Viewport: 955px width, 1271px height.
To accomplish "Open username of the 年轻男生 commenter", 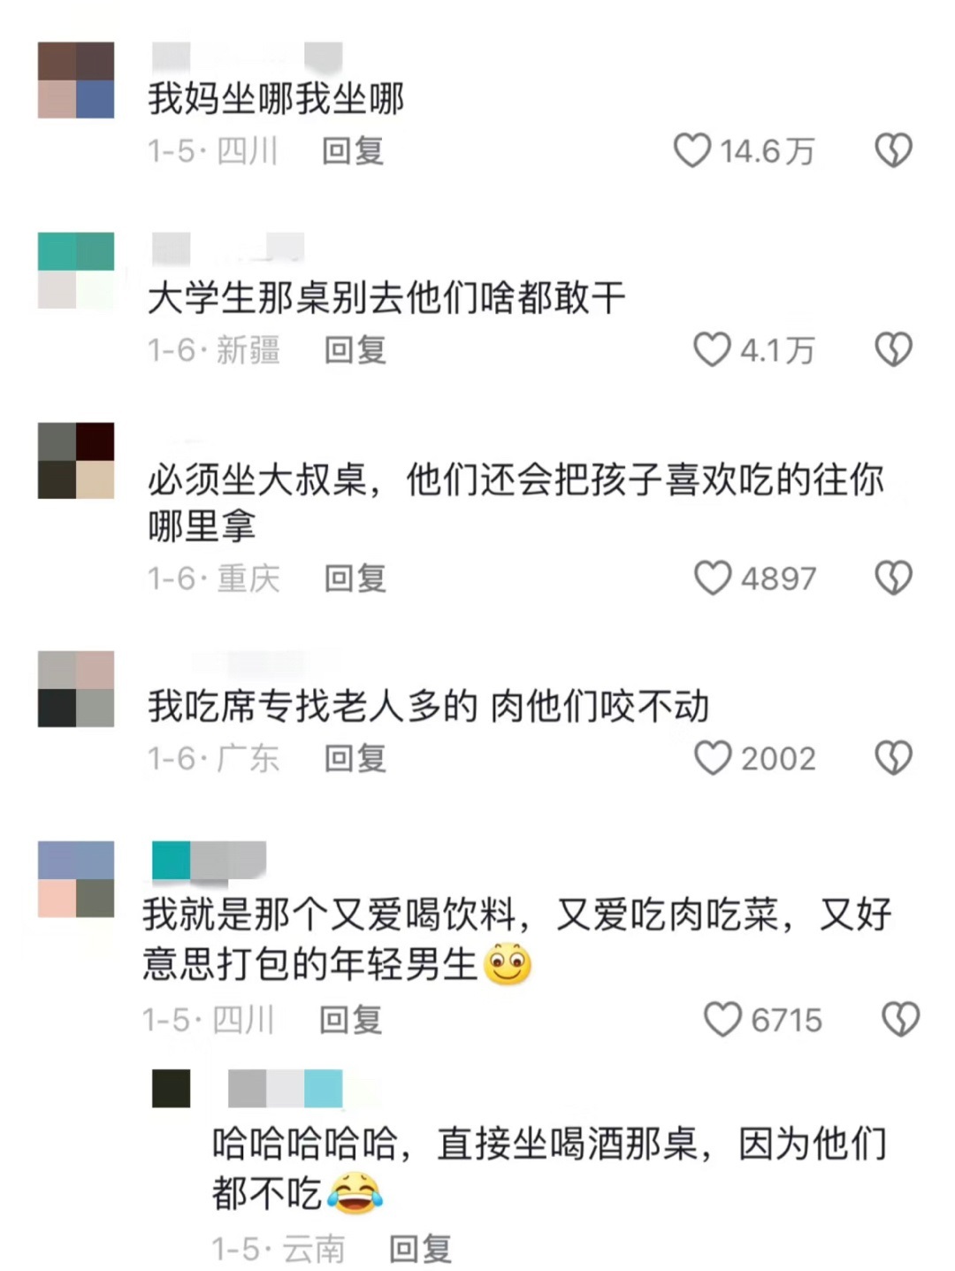I will [210, 861].
